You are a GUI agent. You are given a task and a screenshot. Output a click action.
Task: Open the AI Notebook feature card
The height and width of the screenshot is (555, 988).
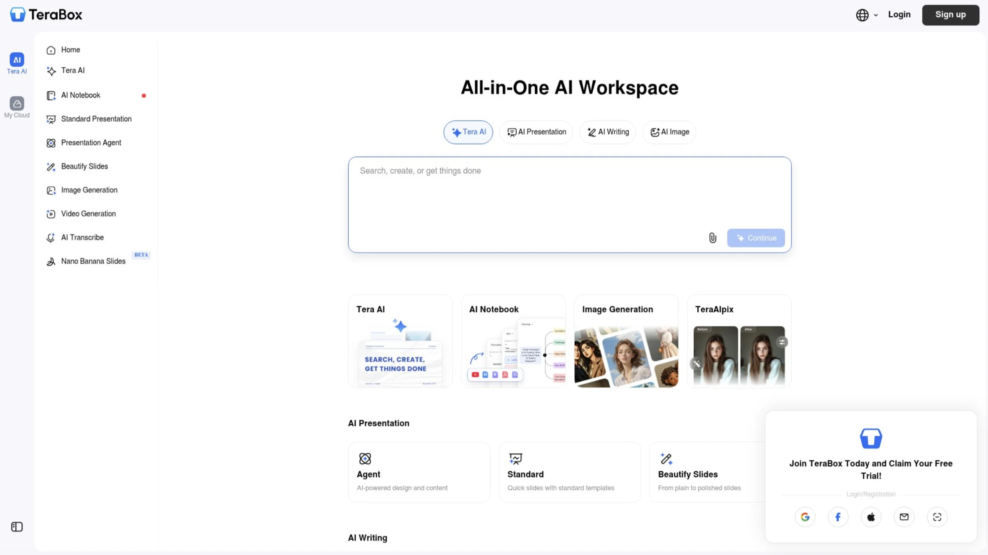pos(513,341)
